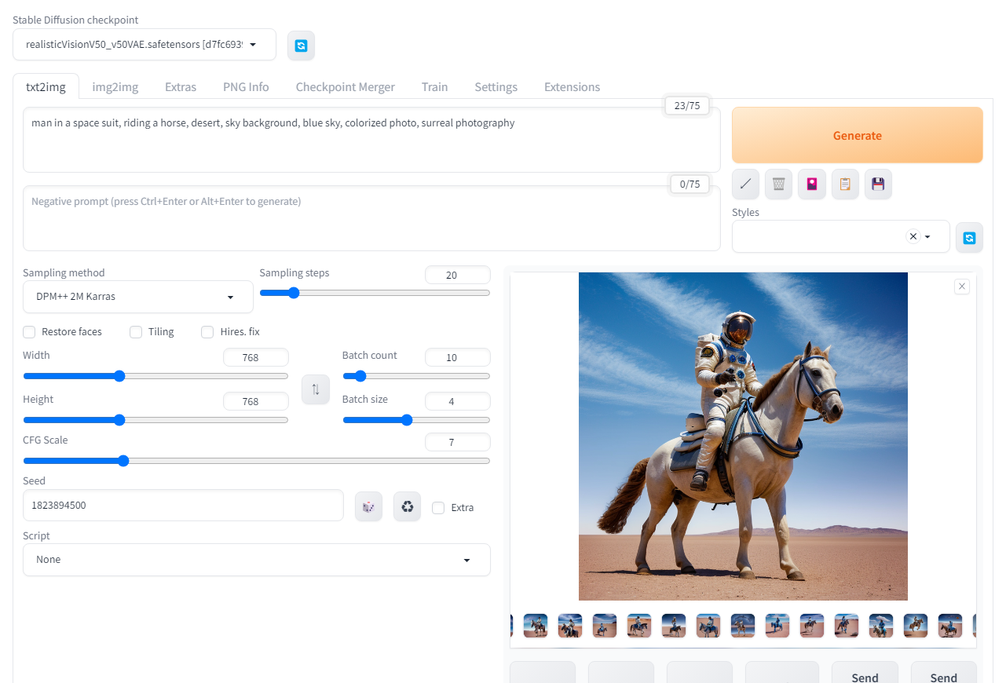
Task: Turn on Hires. fix
Action: pyautogui.click(x=207, y=332)
